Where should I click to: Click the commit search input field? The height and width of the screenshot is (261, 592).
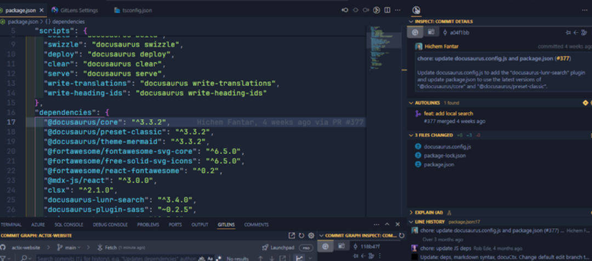[x=118, y=258]
